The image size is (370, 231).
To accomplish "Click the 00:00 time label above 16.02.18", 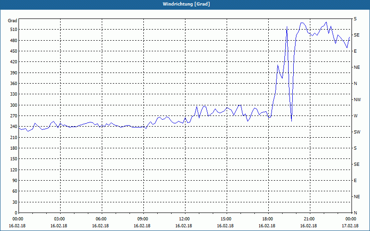I will coord(17,219).
